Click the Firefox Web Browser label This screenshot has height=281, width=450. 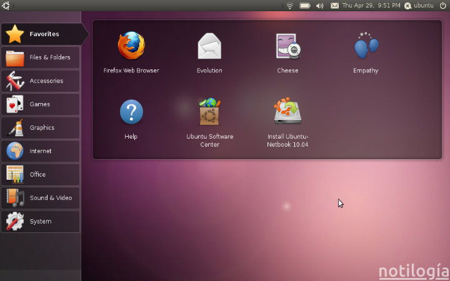point(131,71)
